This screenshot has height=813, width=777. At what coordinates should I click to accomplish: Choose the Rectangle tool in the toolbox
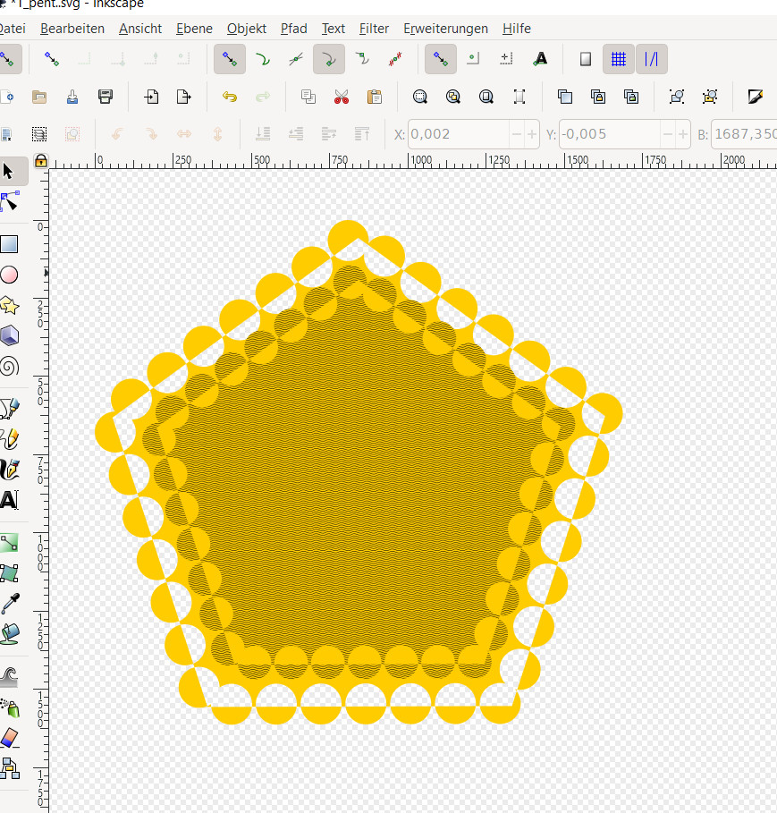coord(9,244)
